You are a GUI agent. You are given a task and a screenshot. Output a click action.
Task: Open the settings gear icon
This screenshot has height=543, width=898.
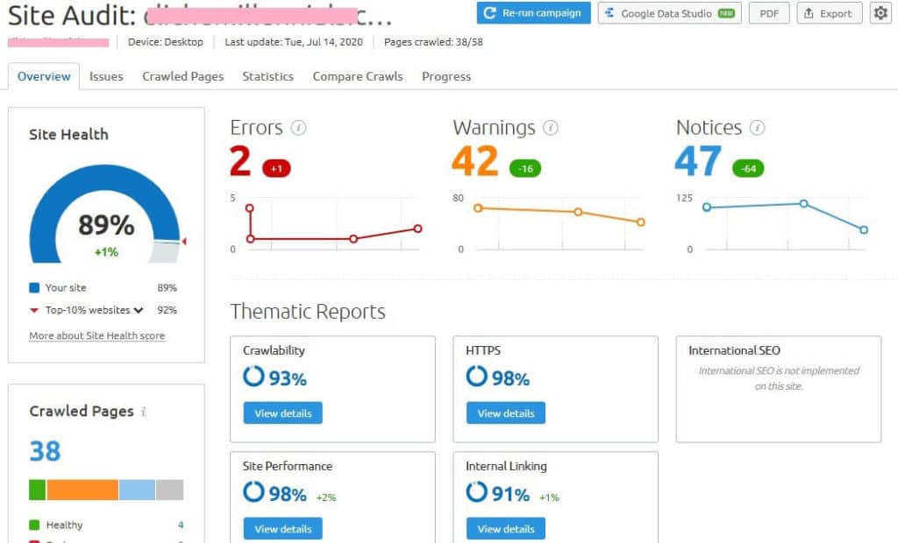coord(880,12)
